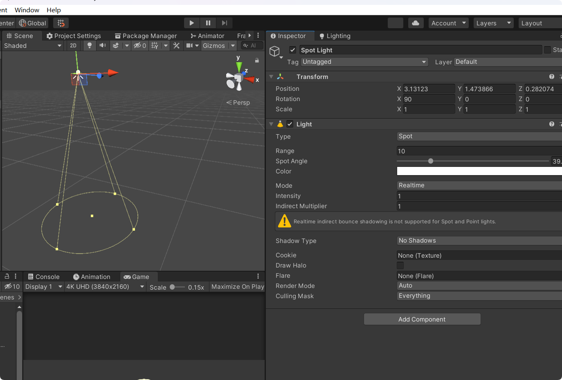Open the Shadow Type dropdown
The width and height of the screenshot is (562, 380).
479,241
